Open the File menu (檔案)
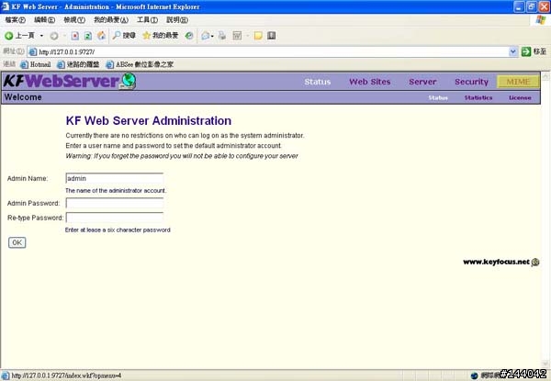Image resolution: width=551 pixels, height=381 pixels. [x=15, y=20]
